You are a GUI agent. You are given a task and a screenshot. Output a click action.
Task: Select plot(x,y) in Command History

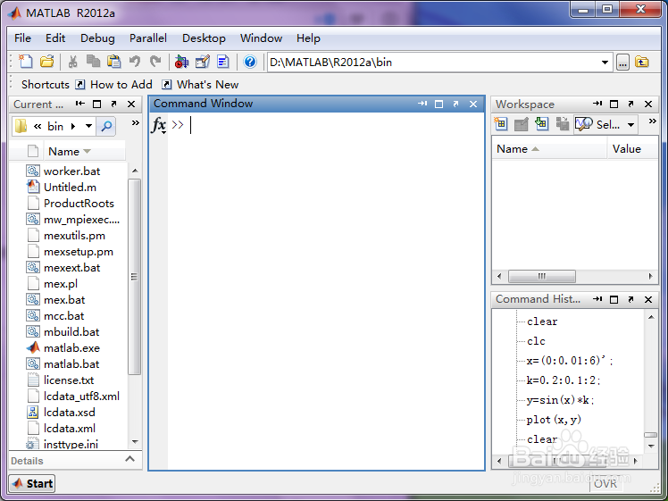tap(554, 420)
